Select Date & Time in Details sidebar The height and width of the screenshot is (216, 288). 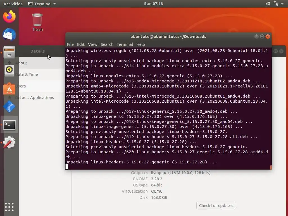tap(42, 74)
